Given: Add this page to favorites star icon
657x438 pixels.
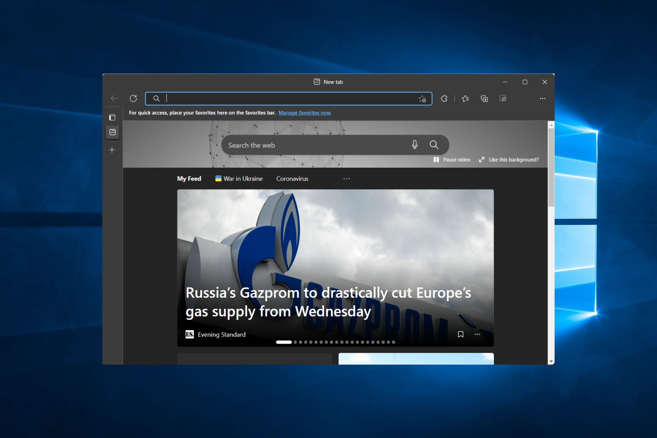Looking at the screenshot, I should (x=422, y=99).
